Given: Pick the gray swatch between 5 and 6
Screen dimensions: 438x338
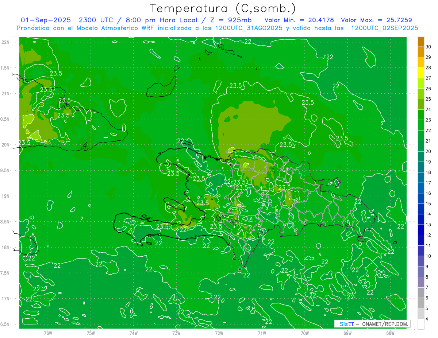Looking at the screenshot, I should [x=421, y=303].
